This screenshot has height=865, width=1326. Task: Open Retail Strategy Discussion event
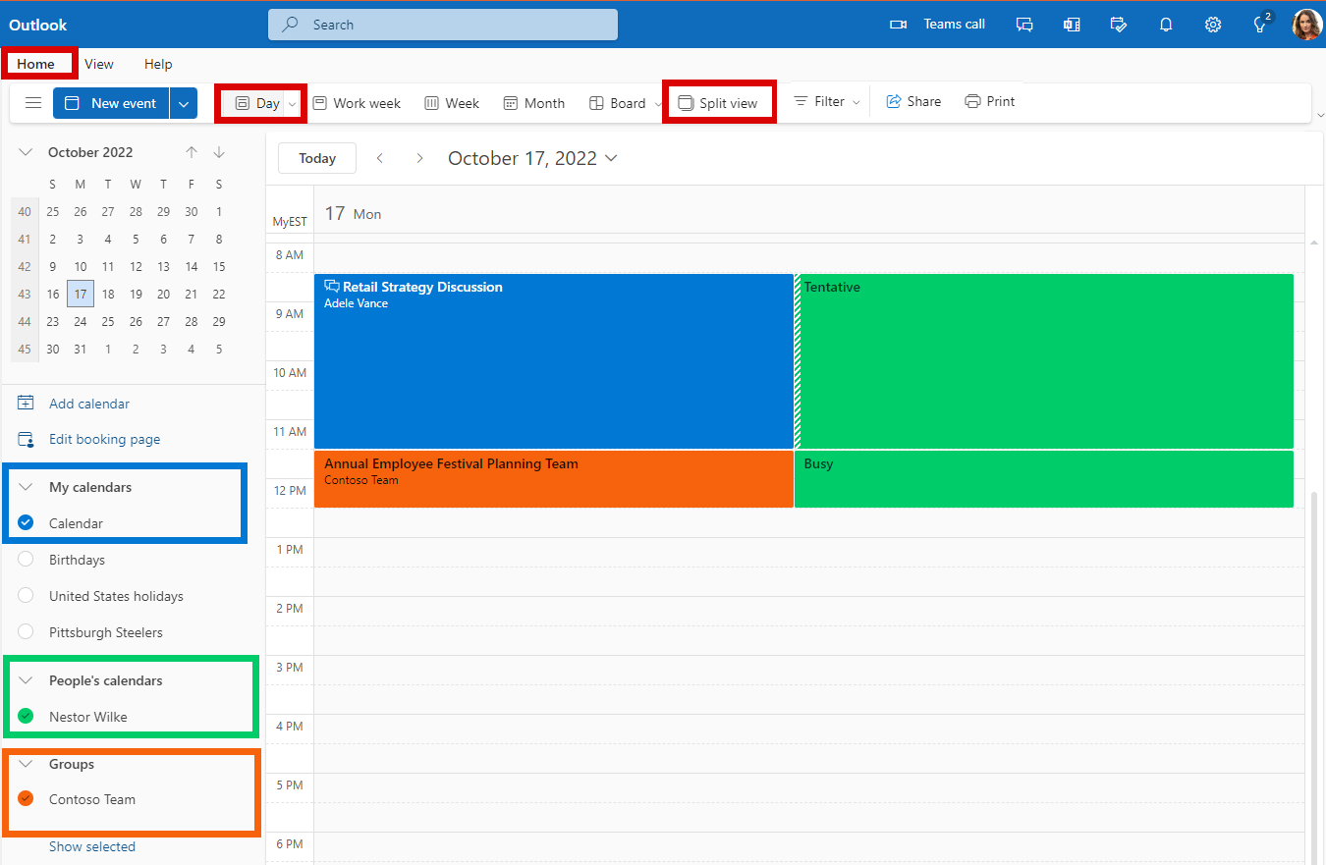pyautogui.click(x=554, y=361)
